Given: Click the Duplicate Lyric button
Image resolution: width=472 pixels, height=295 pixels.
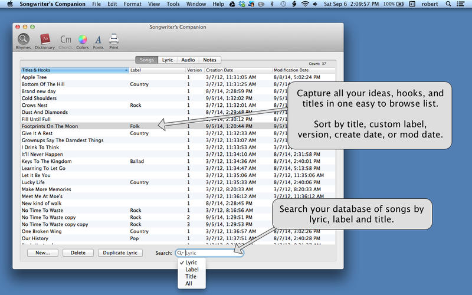Looking at the screenshot, I should click(x=120, y=253).
